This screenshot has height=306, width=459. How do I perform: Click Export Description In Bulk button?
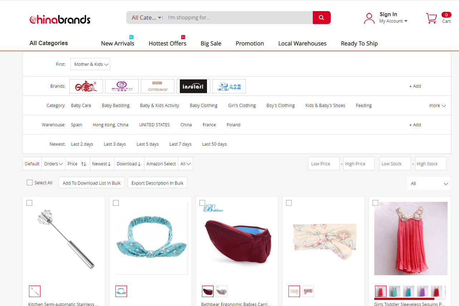(x=157, y=183)
